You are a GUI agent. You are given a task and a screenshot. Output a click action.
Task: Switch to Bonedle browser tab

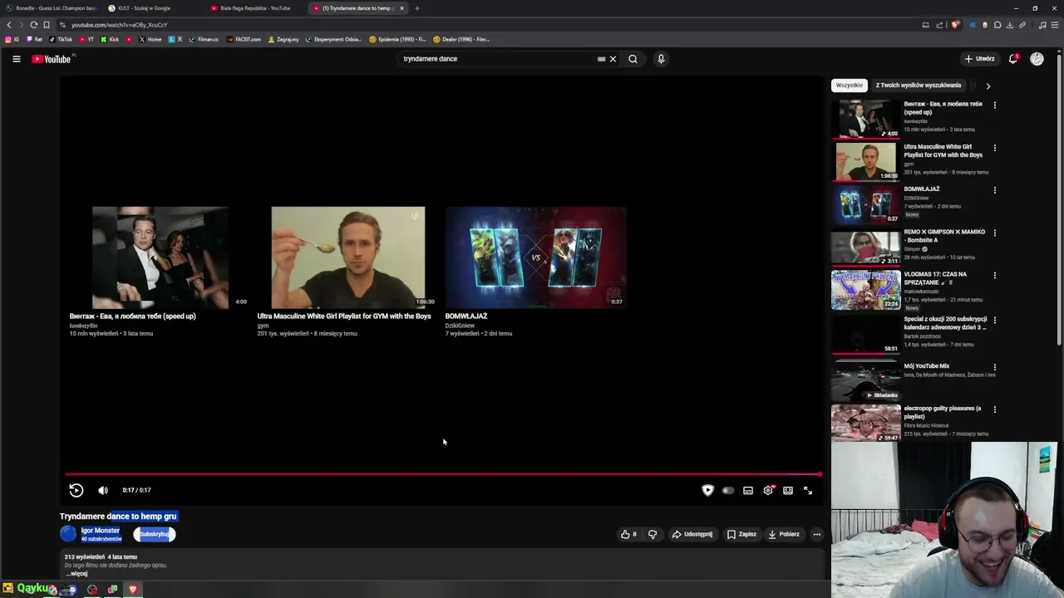pyautogui.click(x=52, y=8)
